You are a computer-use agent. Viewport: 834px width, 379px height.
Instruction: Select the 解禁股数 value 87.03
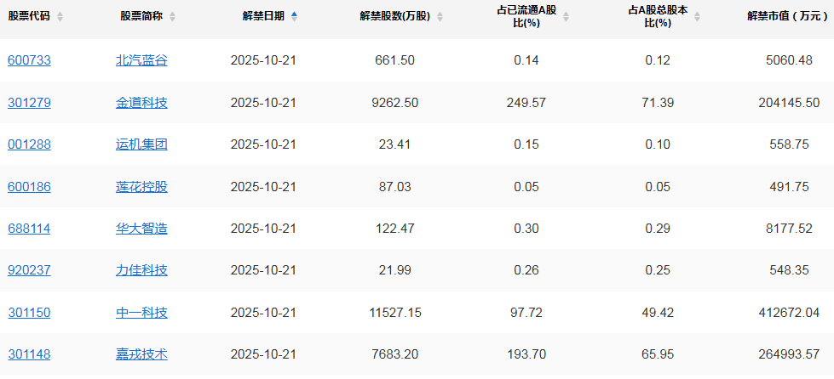[x=394, y=187]
